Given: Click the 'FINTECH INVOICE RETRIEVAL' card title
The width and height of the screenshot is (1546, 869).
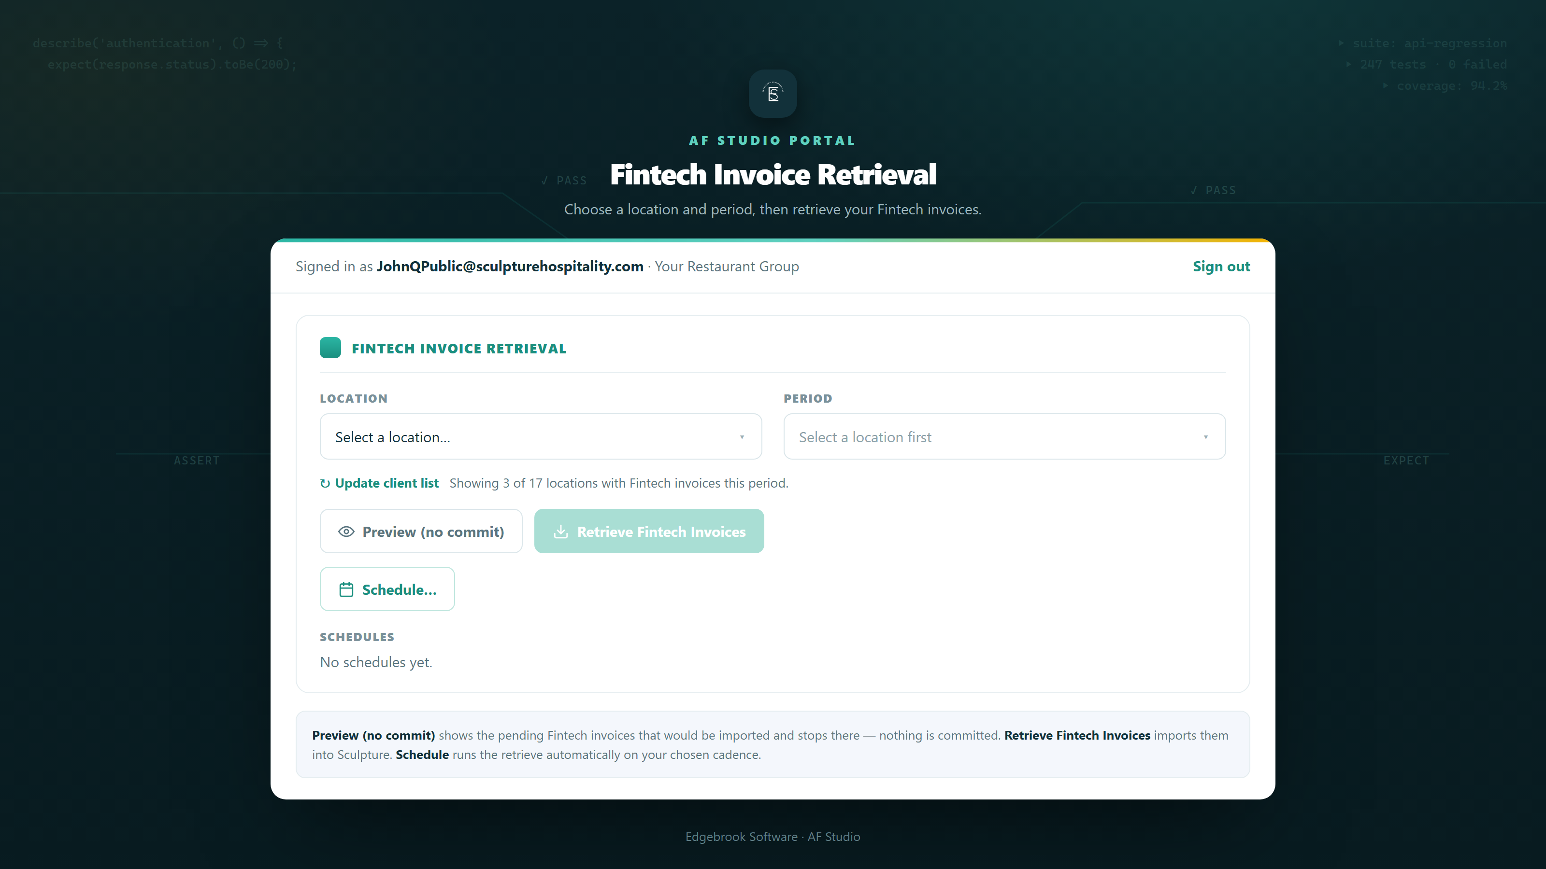Looking at the screenshot, I should [x=459, y=349].
